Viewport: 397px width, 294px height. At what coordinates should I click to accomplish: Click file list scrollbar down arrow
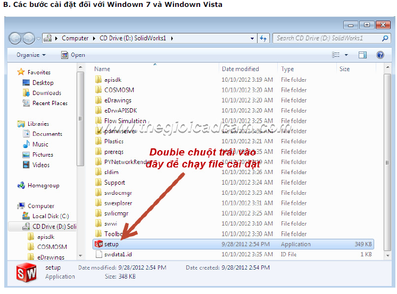[387, 256]
